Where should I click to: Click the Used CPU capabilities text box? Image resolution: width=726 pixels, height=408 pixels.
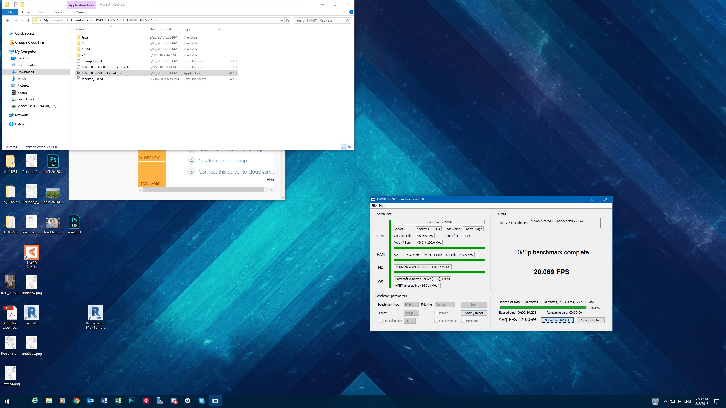pyautogui.click(x=565, y=223)
